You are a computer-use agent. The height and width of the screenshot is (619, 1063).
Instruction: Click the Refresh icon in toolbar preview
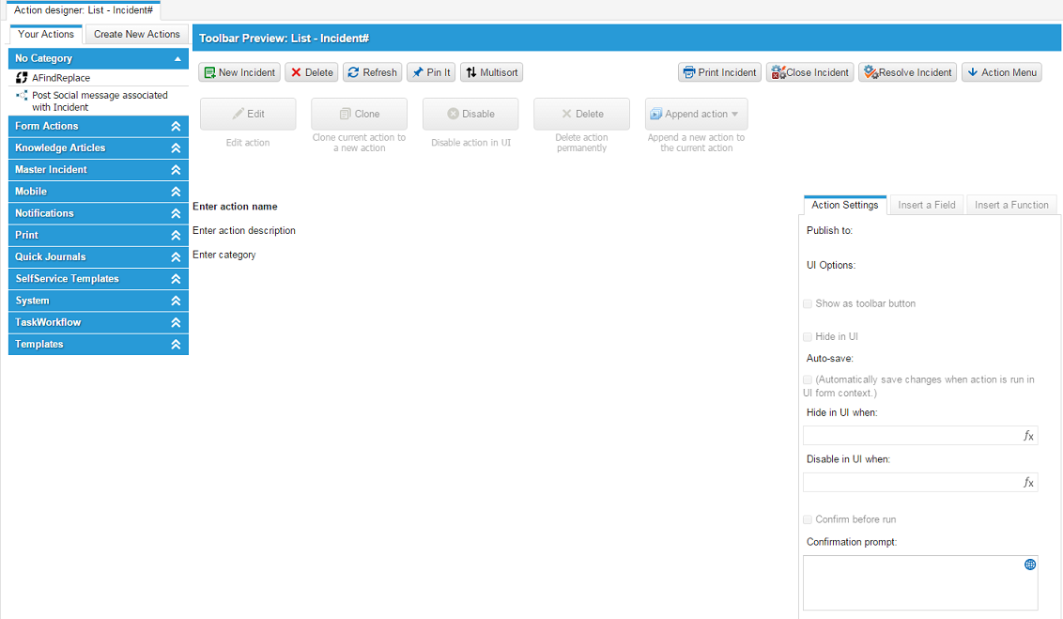point(353,72)
